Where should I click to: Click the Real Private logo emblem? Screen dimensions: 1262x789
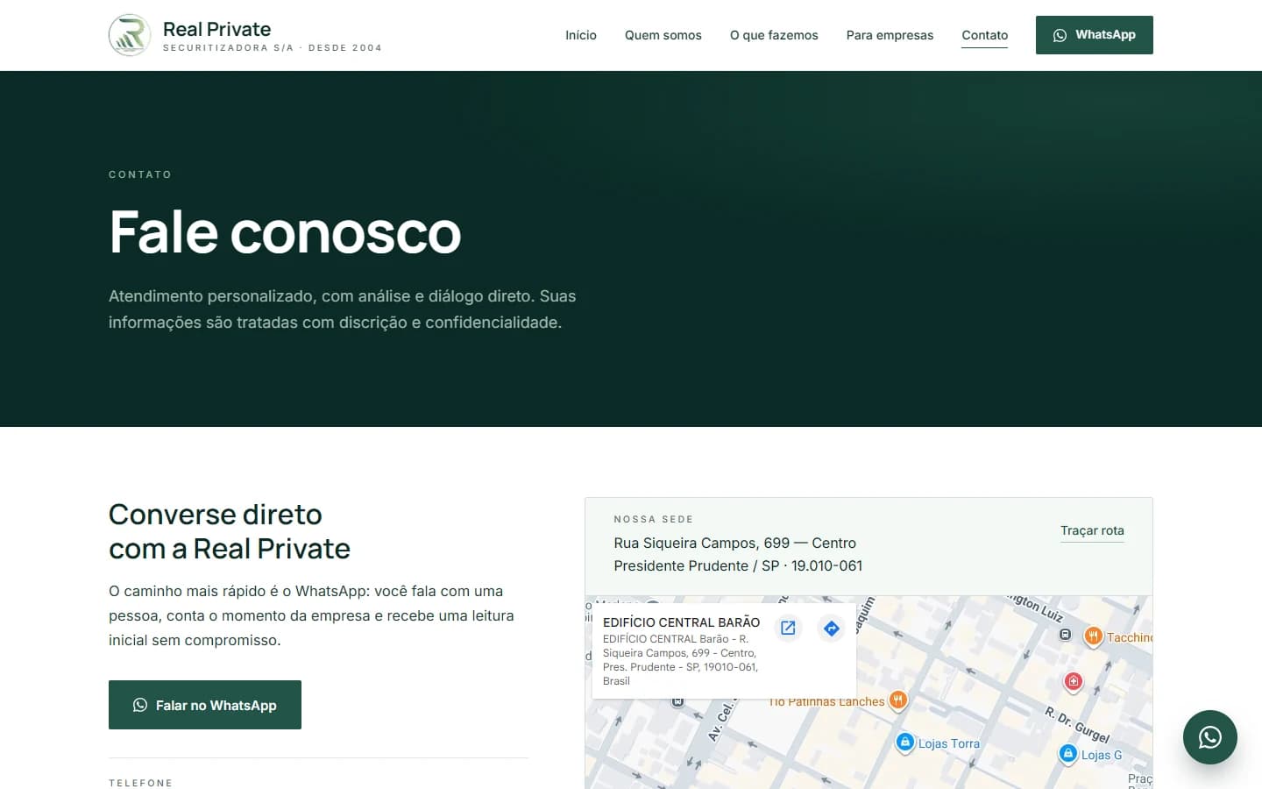click(x=130, y=35)
